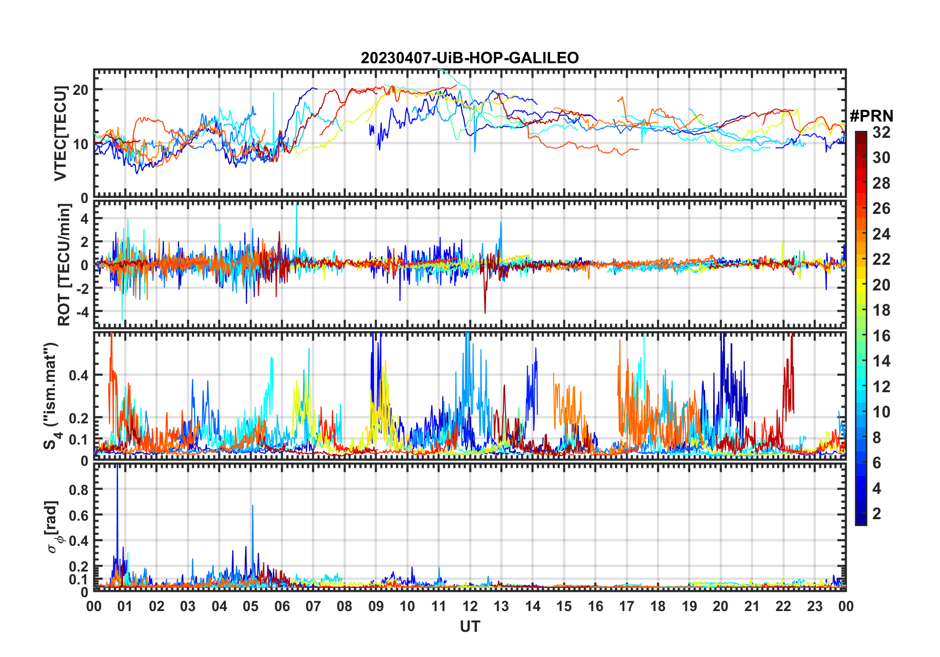
Task: Click the 01 tick label on UT axis
Action: (x=125, y=606)
